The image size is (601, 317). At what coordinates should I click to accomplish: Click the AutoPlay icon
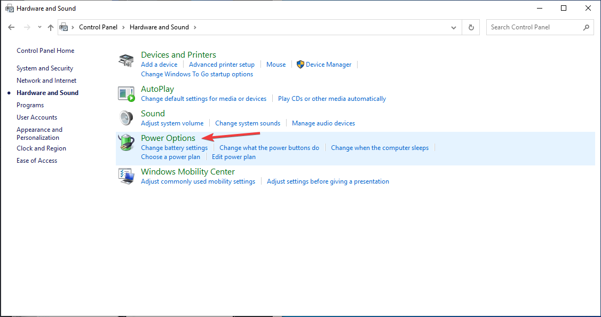pyautogui.click(x=126, y=93)
